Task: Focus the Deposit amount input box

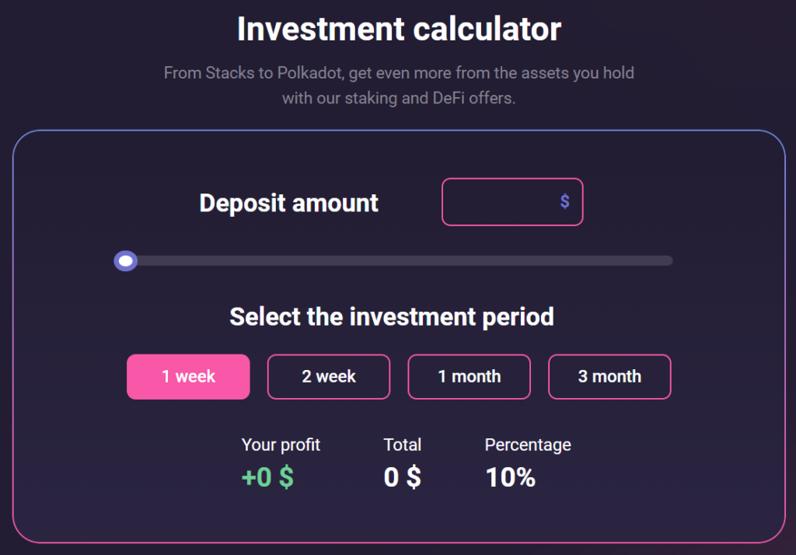Action: point(501,202)
